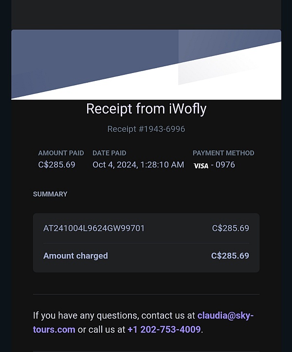Click the VISA card logo
The image size is (292, 352).
(x=201, y=166)
